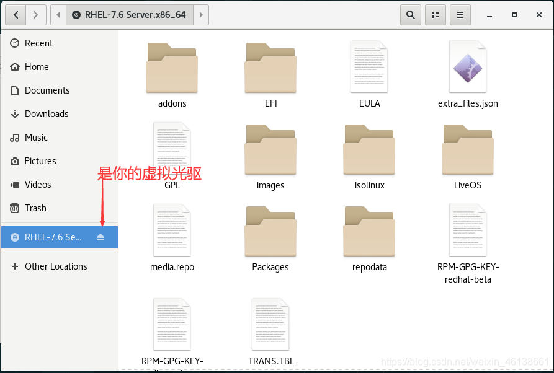This screenshot has width=554, height=373.
Task: Open the search magnifier button
Action: pos(411,15)
